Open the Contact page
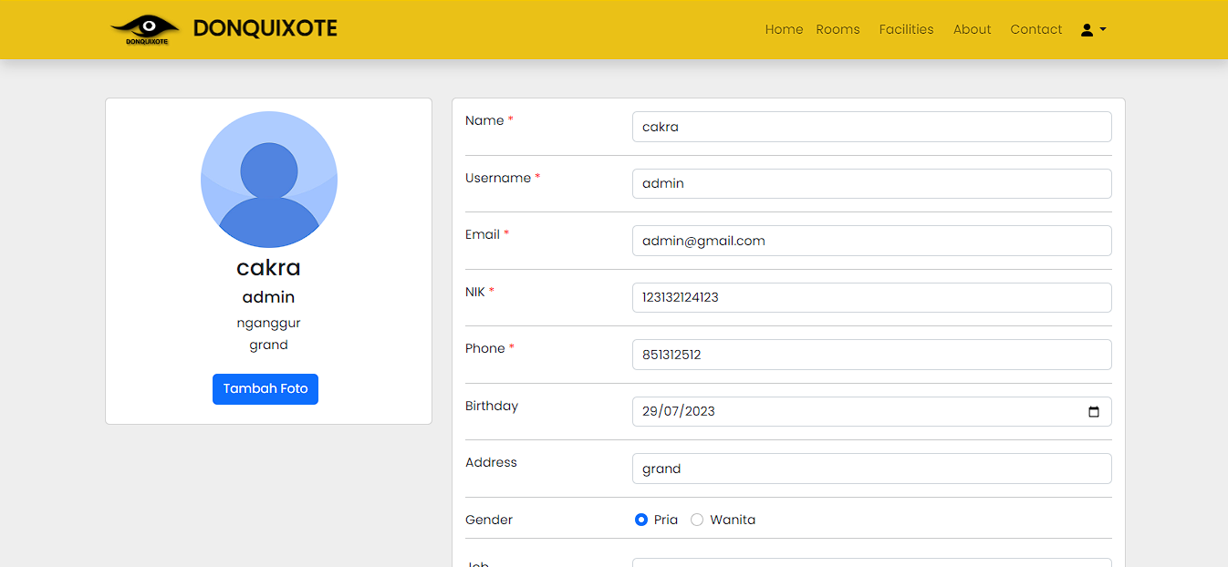 tap(1035, 29)
